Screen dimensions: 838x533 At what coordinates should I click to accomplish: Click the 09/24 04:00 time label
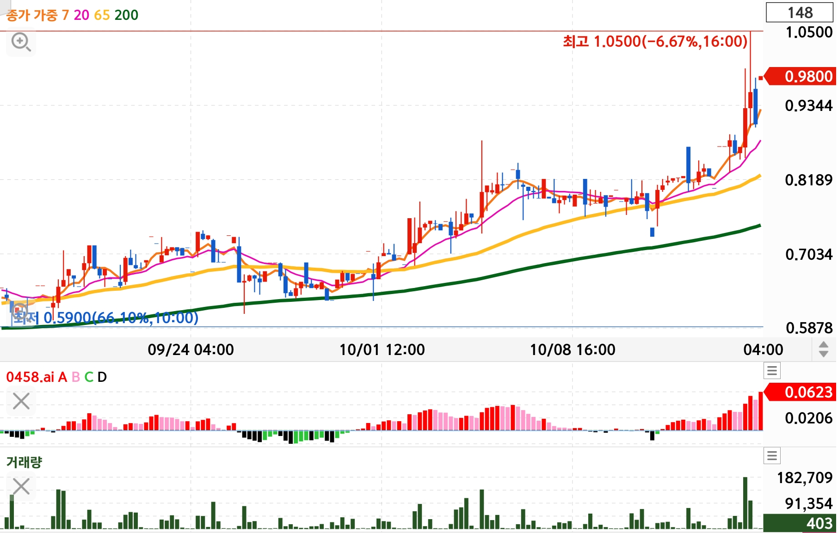click(191, 349)
